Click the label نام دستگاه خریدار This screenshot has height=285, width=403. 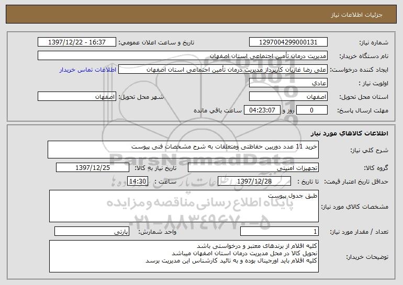[364, 56]
